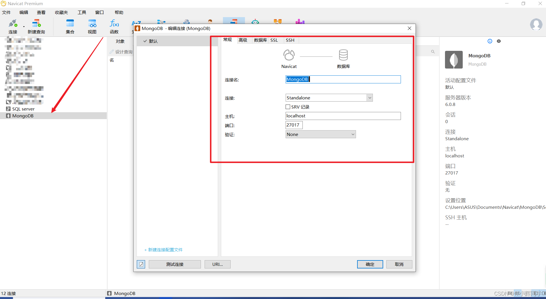Click the 数据库 database icon in connection diagram
This screenshot has height=299, width=546.
click(x=343, y=55)
